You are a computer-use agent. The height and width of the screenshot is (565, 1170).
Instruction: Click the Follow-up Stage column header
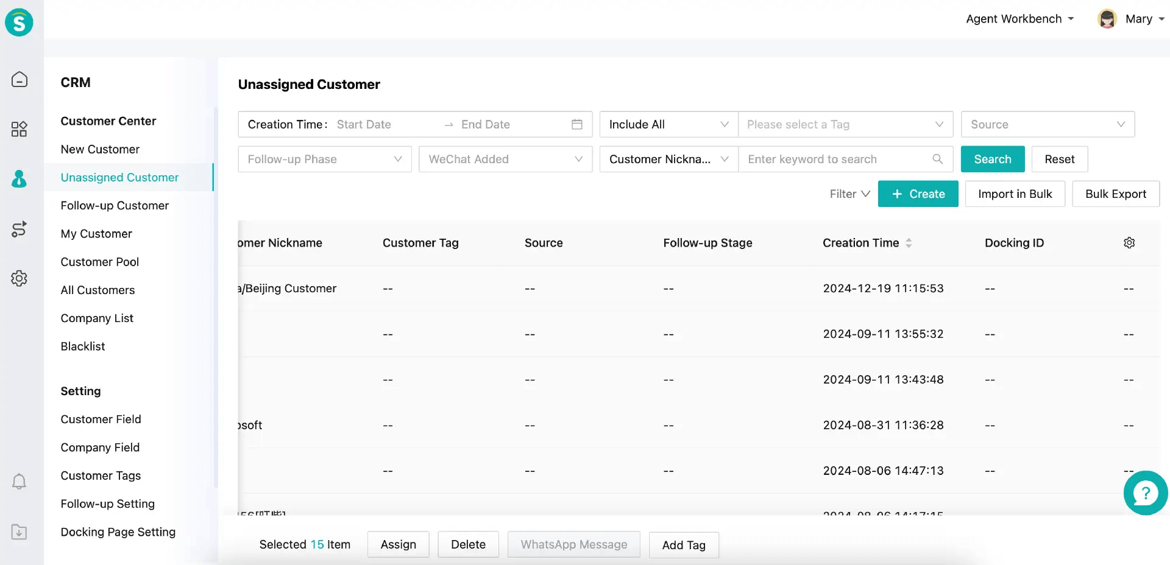coord(707,243)
